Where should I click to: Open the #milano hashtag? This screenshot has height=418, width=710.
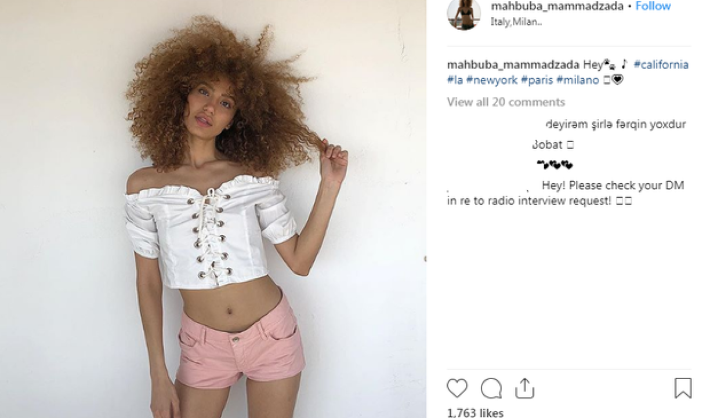(577, 80)
